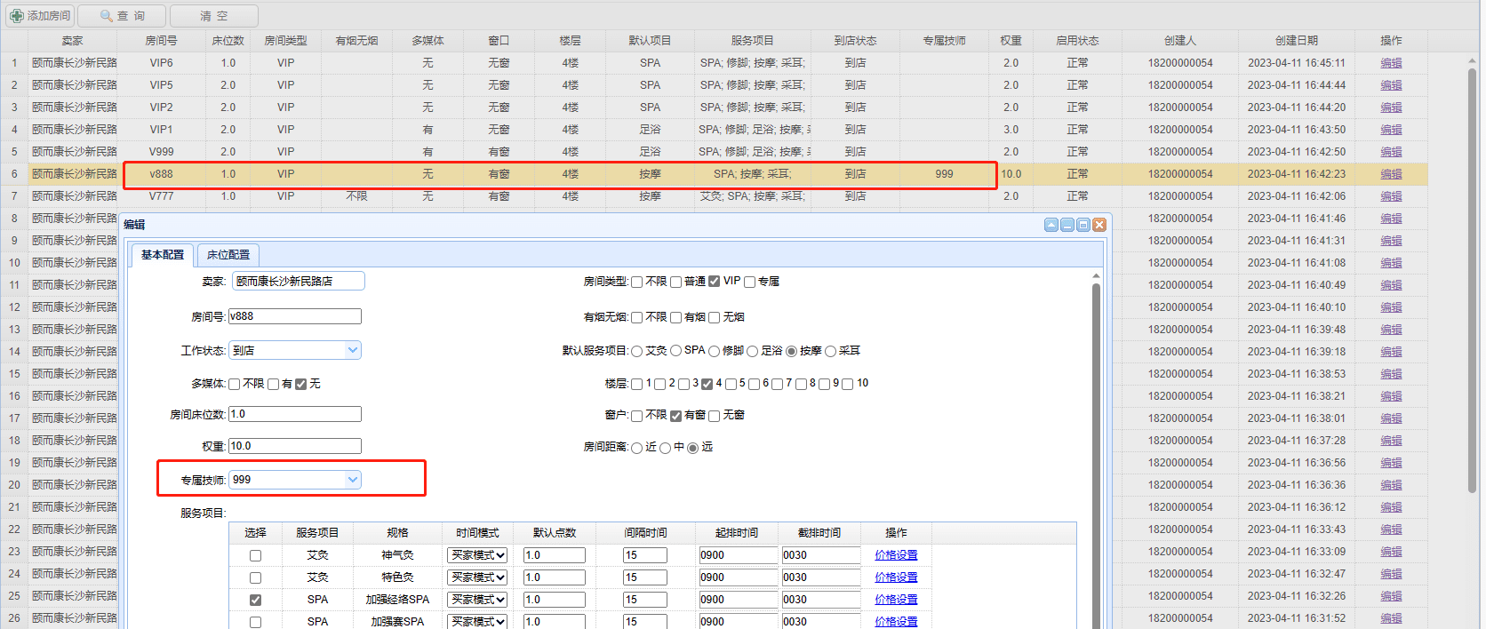The height and width of the screenshot is (629, 1486).
Task: Click the 间隔时间 field for 加强经络SPA
Action: 645,600
